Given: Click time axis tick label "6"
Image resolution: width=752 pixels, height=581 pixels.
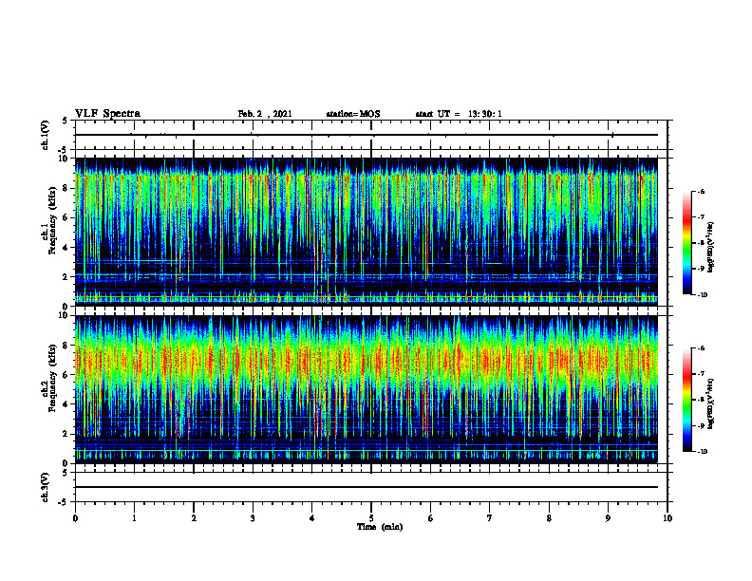Looking at the screenshot, I should (431, 518).
